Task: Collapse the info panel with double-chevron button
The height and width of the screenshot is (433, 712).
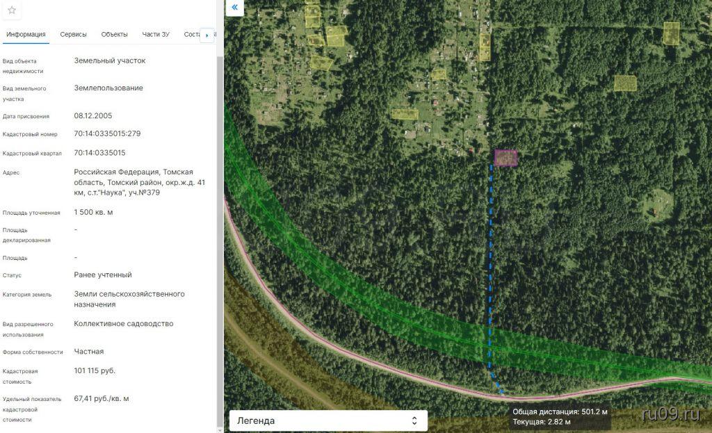Action: coord(235,8)
